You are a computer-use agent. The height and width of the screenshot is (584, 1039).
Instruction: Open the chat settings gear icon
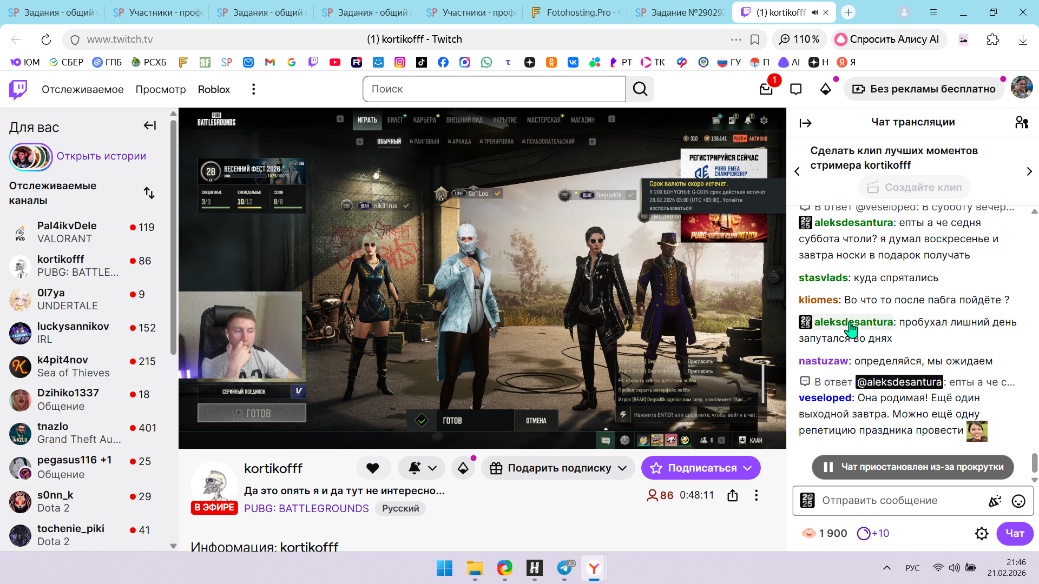(x=981, y=534)
